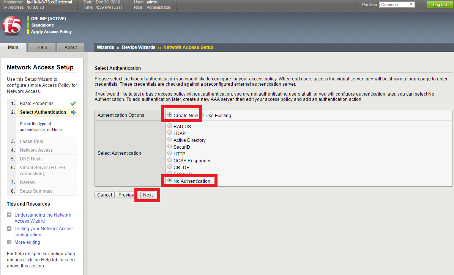Choose HTTP authentication option
Image resolution: width=454 pixels, height=275 pixels.
pos(170,153)
